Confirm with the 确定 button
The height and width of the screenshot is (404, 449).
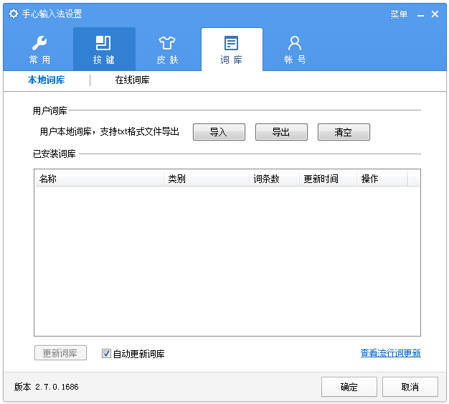tap(349, 387)
